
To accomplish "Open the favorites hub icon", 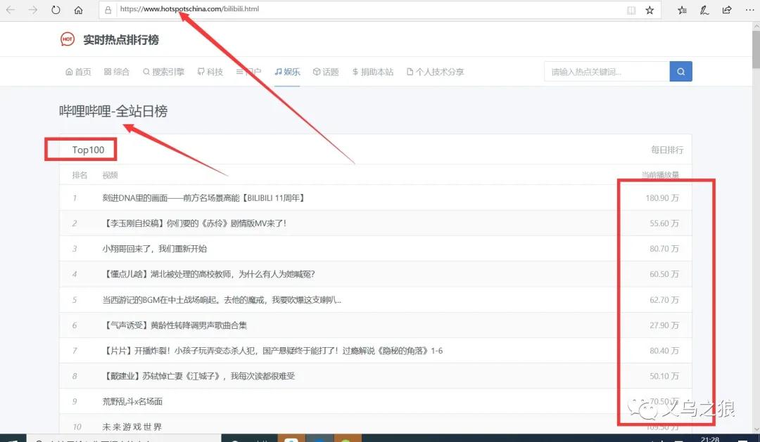I will point(682,11).
